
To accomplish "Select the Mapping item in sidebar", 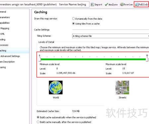I will pos(5,29).
